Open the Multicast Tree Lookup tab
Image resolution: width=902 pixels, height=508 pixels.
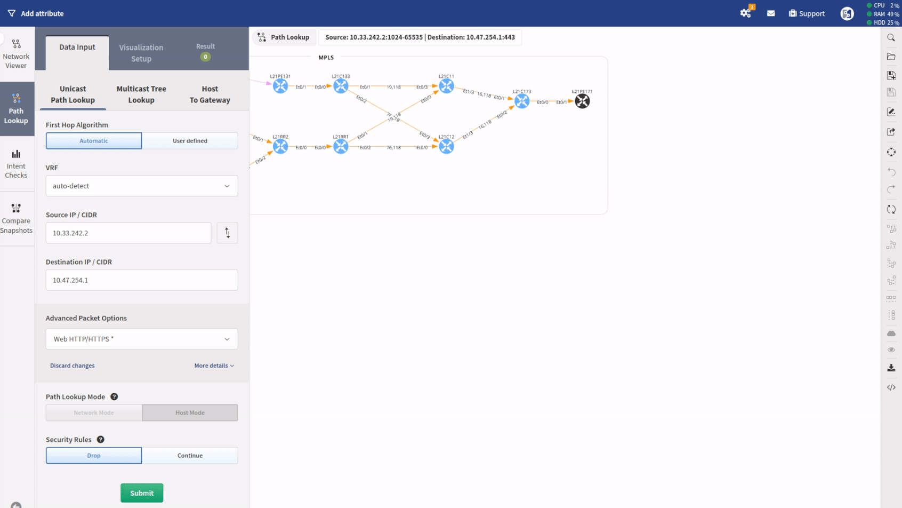pos(141,94)
